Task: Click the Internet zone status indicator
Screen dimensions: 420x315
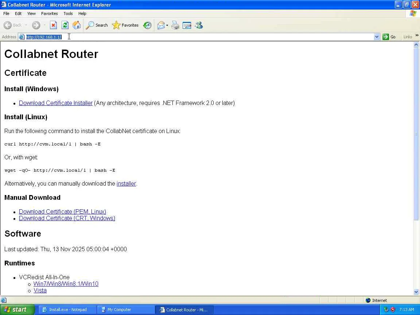Action: coord(376,300)
